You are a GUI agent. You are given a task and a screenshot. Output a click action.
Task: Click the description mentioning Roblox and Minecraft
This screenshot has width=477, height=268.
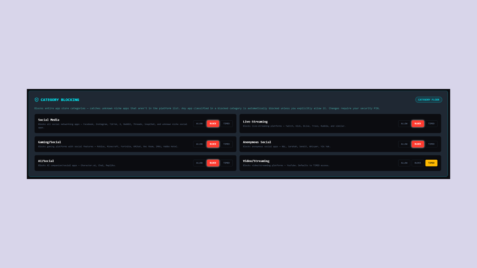tap(108, 147)
